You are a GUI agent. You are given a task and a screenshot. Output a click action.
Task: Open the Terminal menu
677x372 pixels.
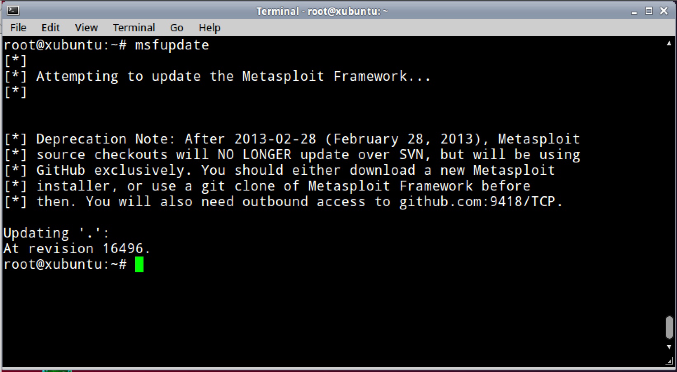[x=134, y=28]
